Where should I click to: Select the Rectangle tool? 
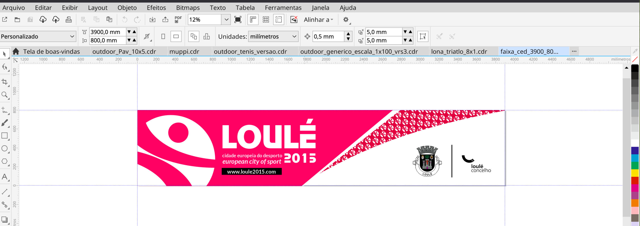5,135
